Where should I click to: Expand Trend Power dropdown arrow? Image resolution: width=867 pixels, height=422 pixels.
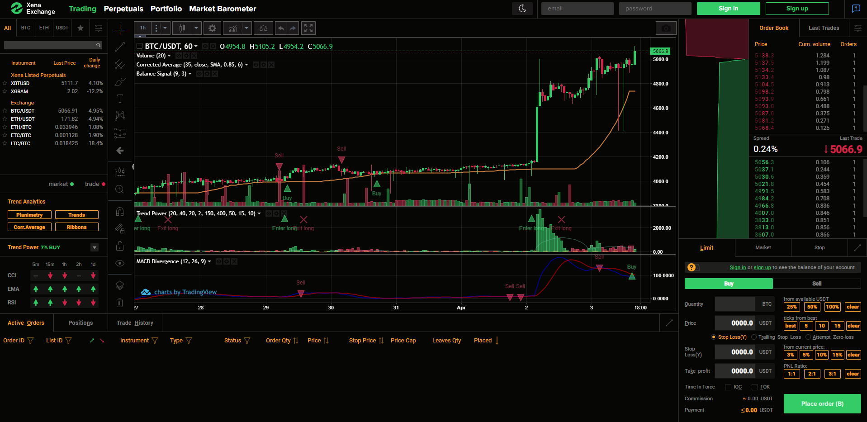tap(95, 247)
